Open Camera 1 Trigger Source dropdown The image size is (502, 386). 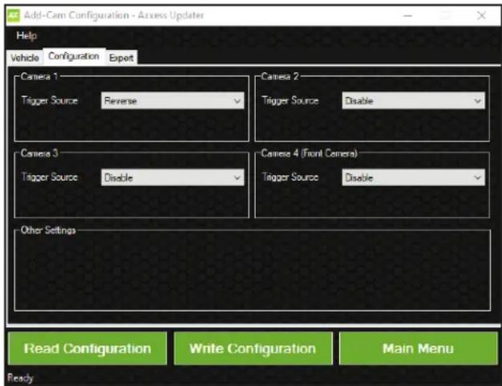[x=172, y=101]
